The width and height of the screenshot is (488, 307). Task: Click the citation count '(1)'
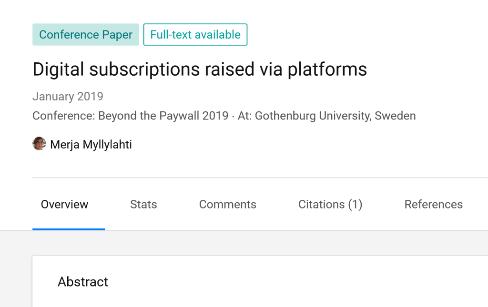coord(355,205)
